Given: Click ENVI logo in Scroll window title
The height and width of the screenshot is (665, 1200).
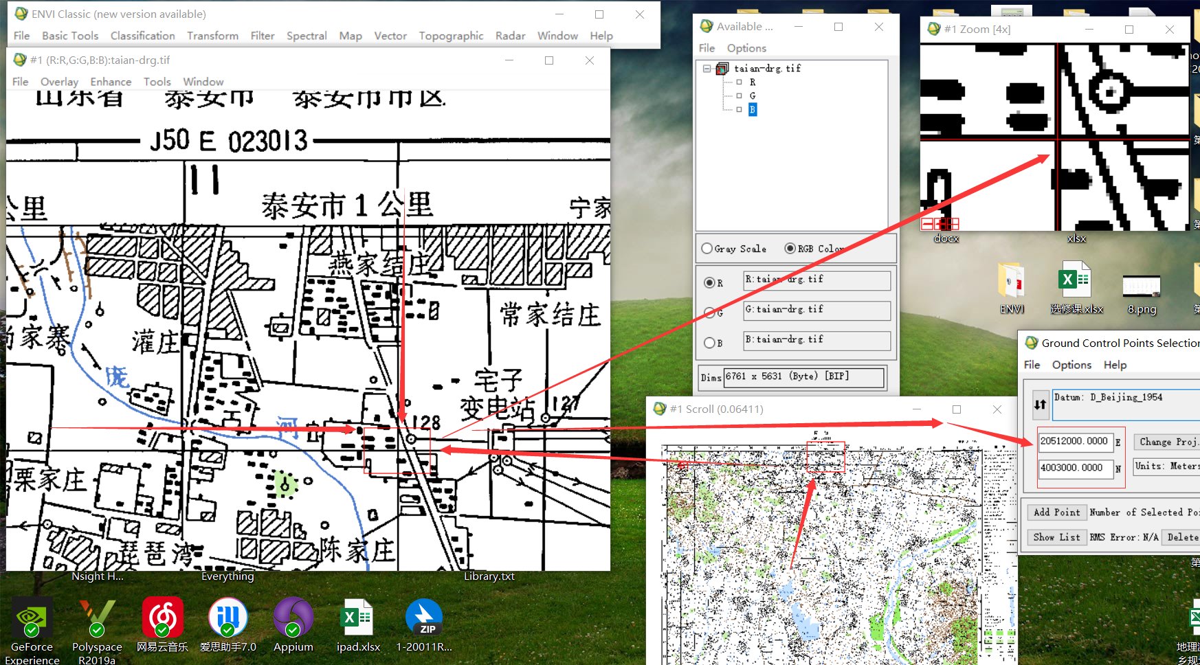Looking at the screenshot, I should [660, 409].
